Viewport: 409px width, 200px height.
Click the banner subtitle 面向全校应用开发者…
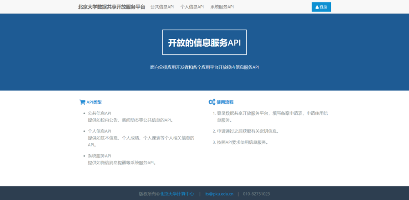click(204, 67)
